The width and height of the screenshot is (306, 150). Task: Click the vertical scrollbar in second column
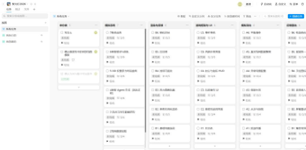[x=145, y=81]
